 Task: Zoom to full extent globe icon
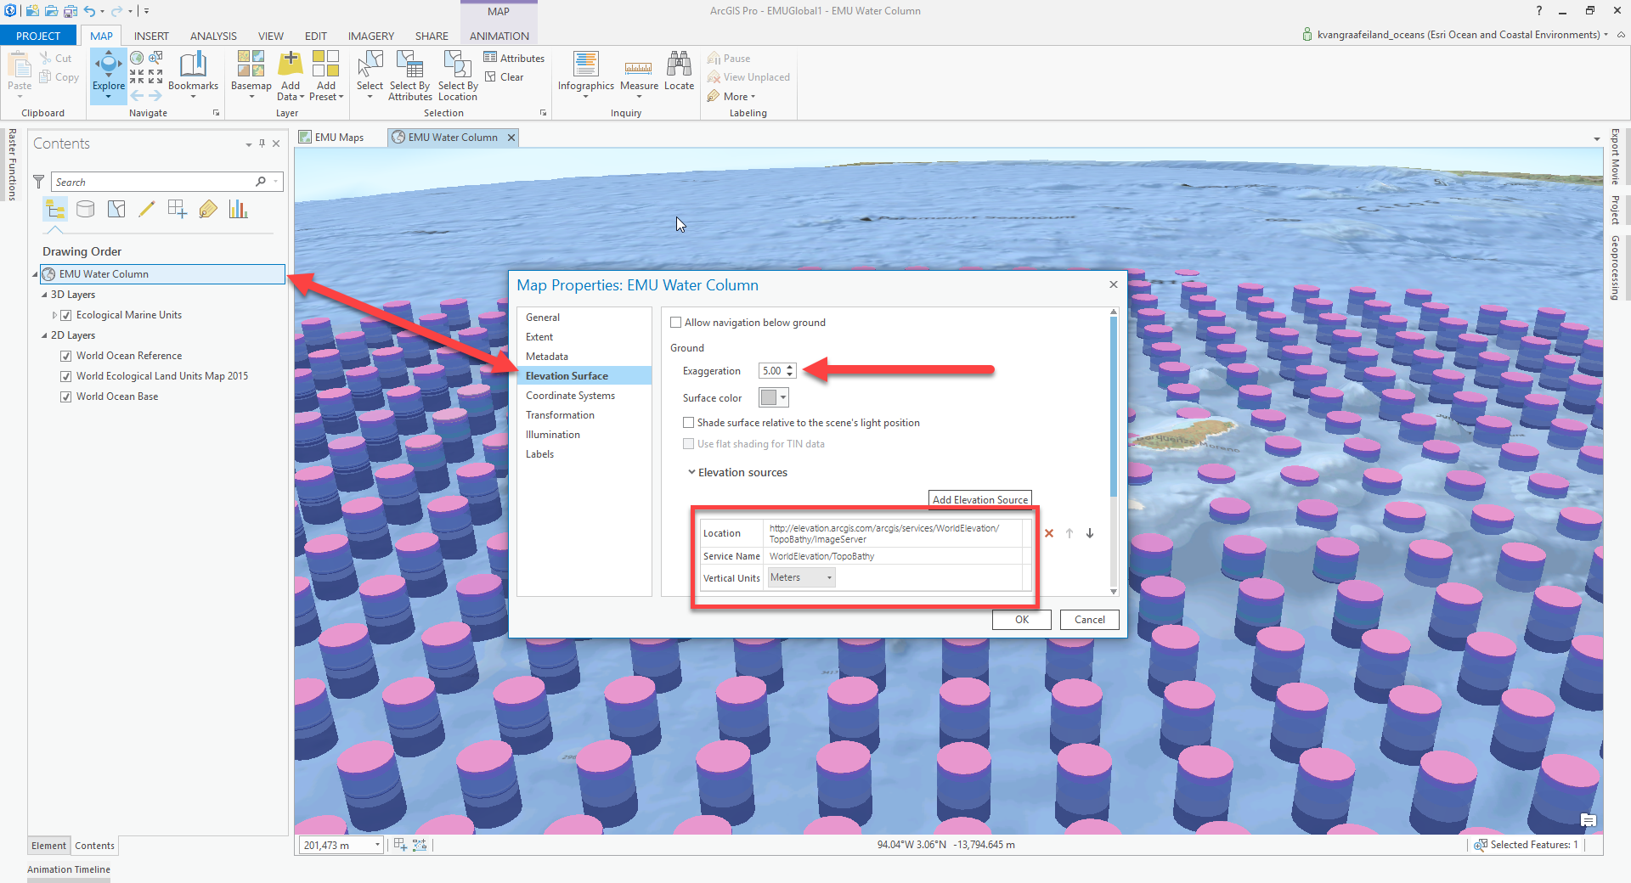pos(136,58)
